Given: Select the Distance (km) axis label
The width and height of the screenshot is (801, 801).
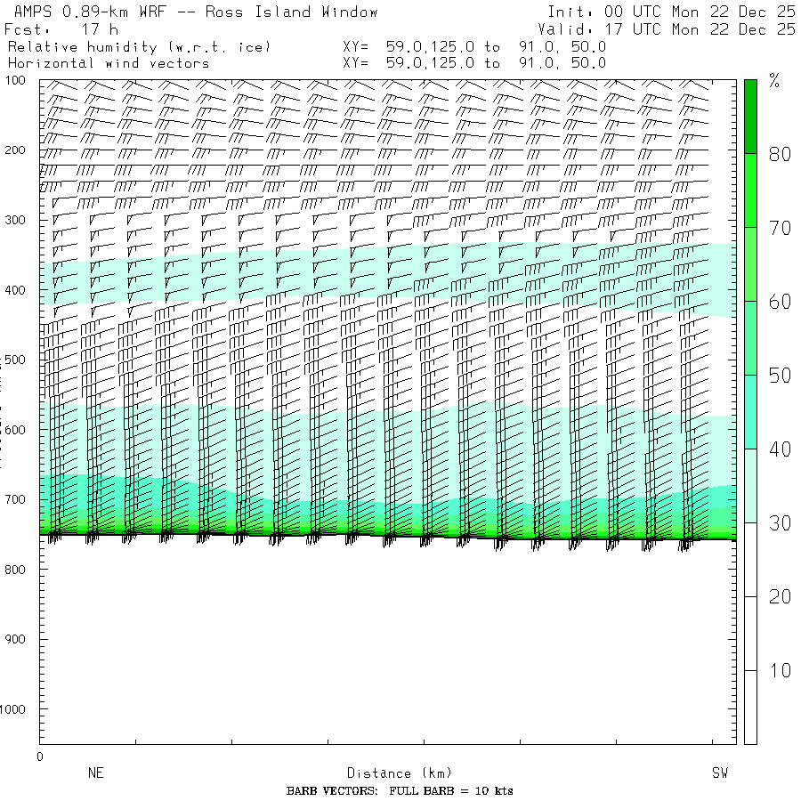Looking at the screenshot, I should (x=392, y=773).
